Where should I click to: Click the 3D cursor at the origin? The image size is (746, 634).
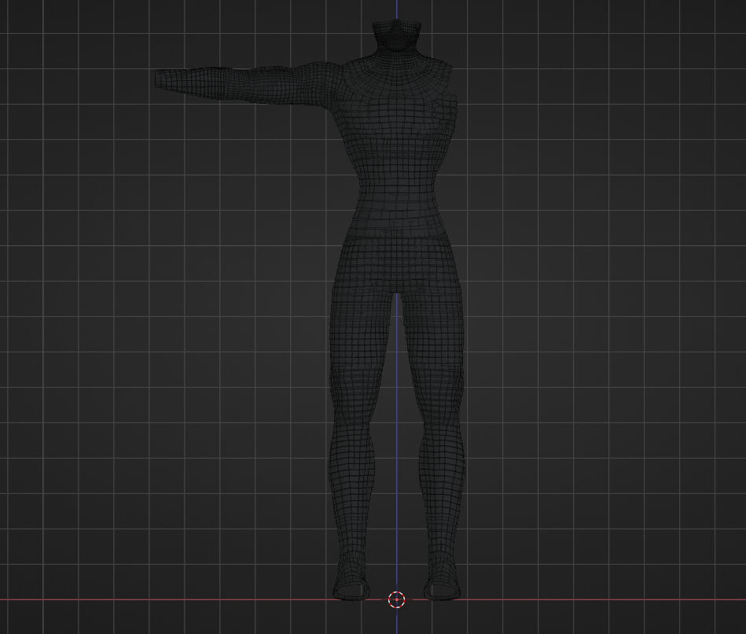397,599
